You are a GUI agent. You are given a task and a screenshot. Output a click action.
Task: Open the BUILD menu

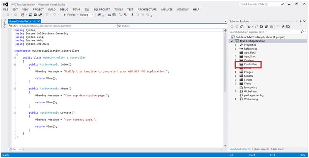coord(52,10)
